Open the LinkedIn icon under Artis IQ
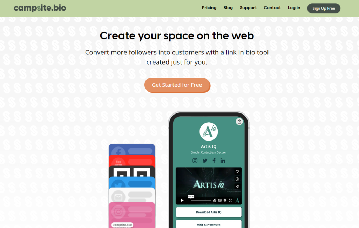 tap(223, 161)
